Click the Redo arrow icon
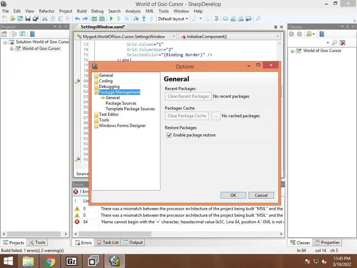 (85, 19)
